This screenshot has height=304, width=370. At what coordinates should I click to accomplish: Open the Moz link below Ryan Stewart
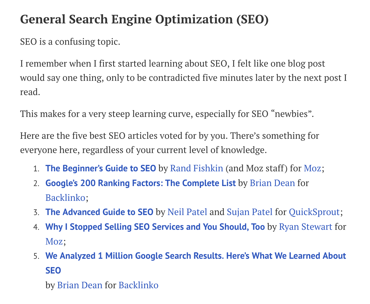(x=54, y=241)
